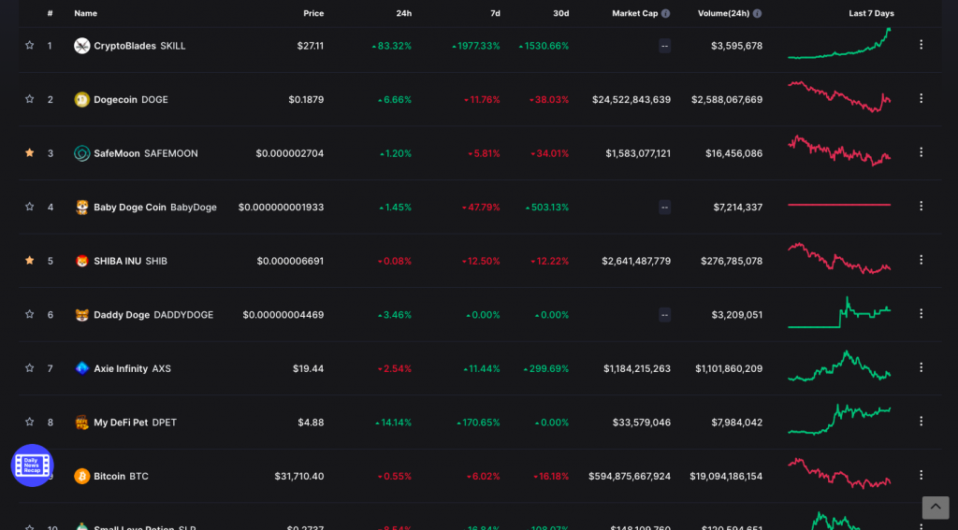This screenshot has width=958, height=530.
Task: Open more options for SHIBA INU row
Action: pyautogui.click(x=921, y=260)
